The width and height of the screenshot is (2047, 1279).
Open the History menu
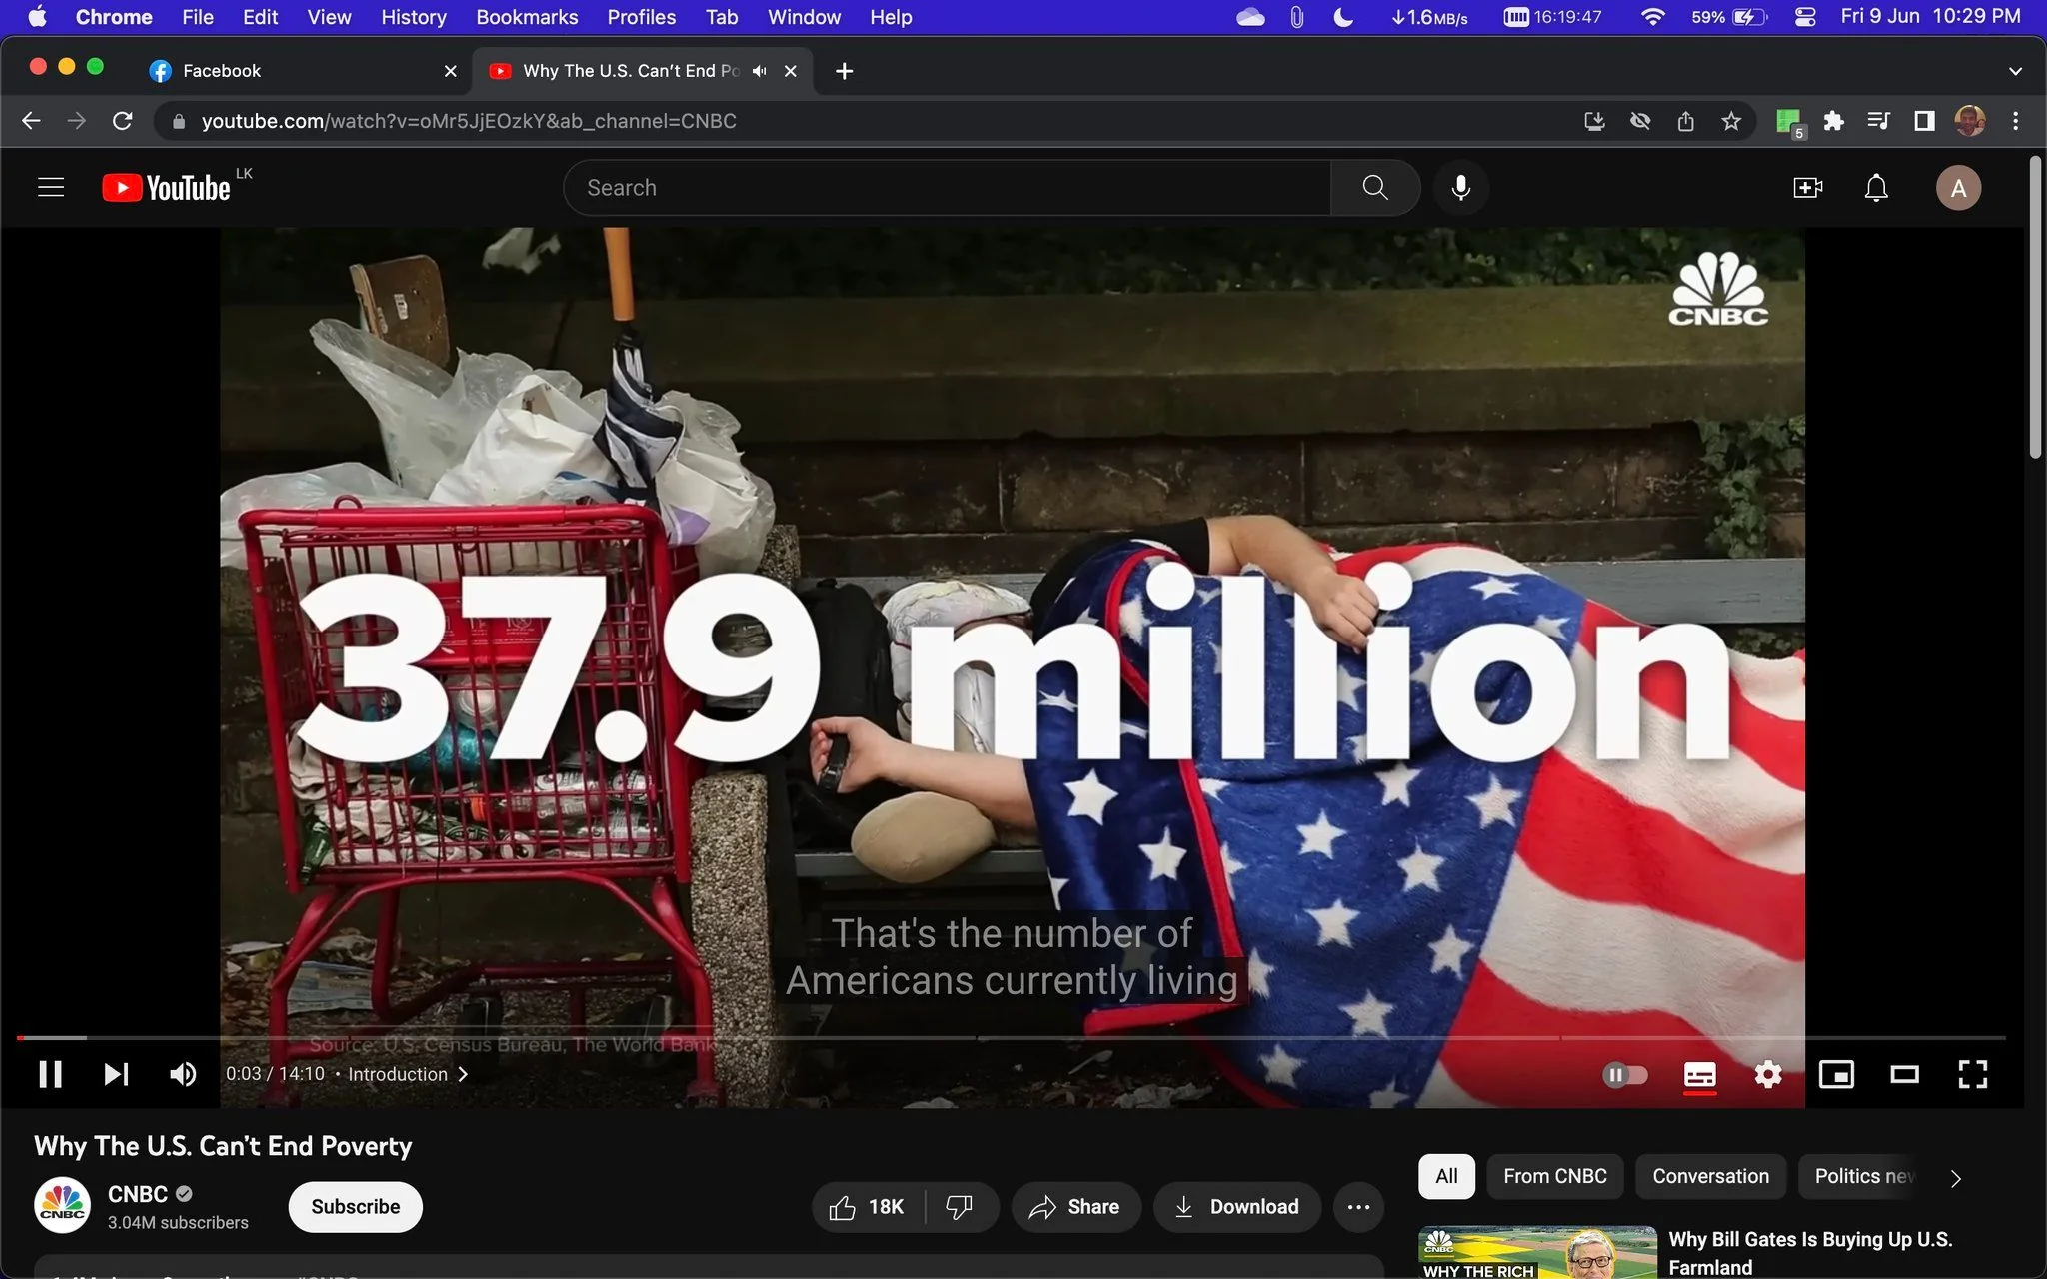pos(413,17)
